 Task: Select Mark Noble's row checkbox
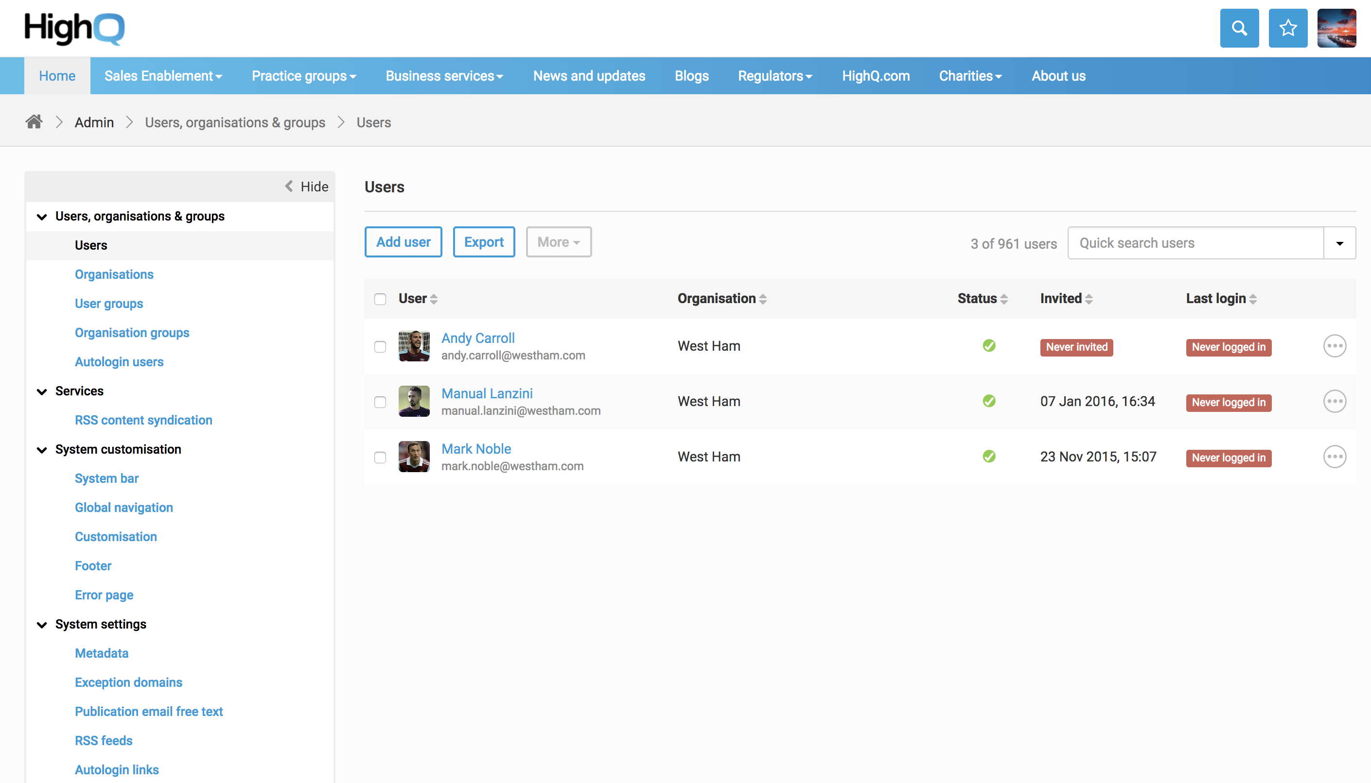click(380, 458)
